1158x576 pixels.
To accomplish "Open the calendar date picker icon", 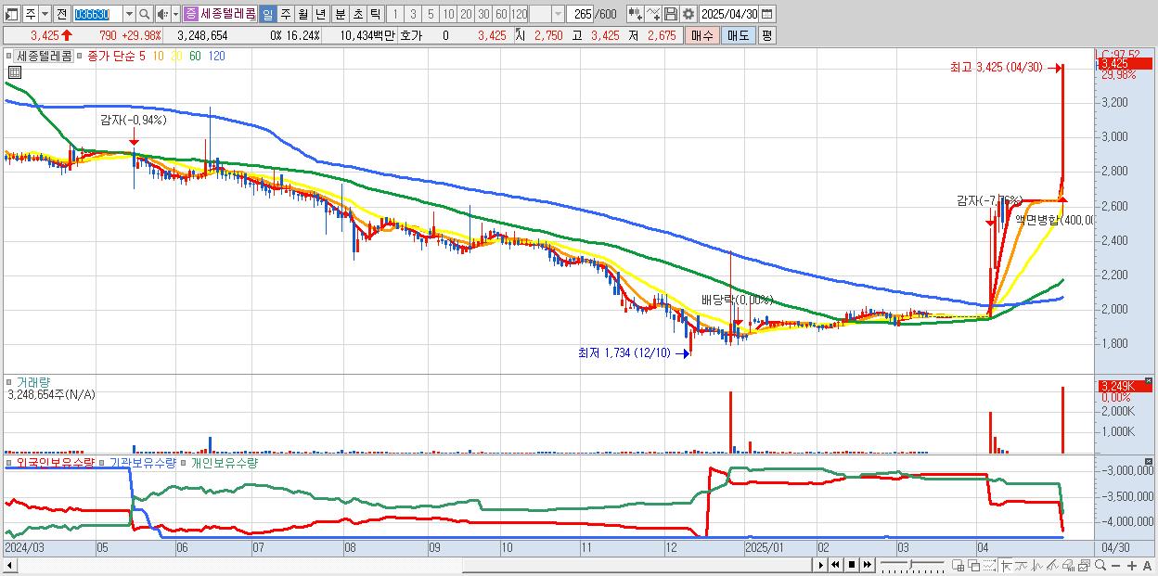I will click(x=767, y=14).
